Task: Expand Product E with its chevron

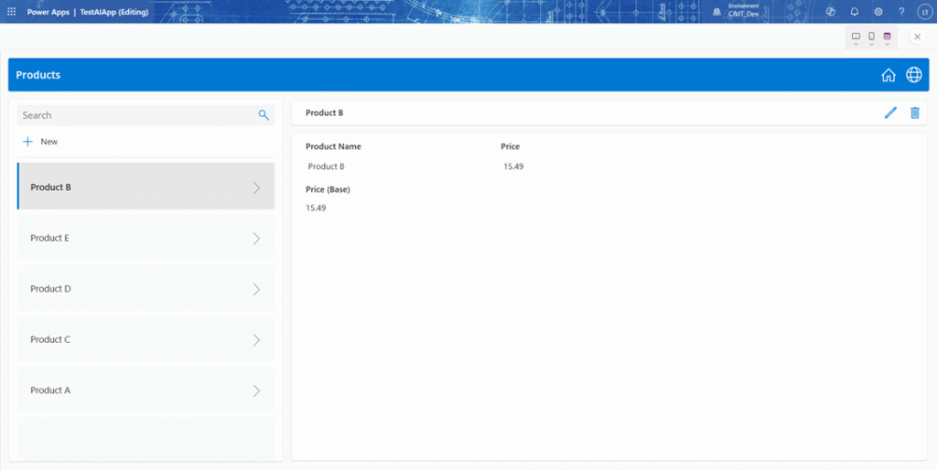Action: 256,239
